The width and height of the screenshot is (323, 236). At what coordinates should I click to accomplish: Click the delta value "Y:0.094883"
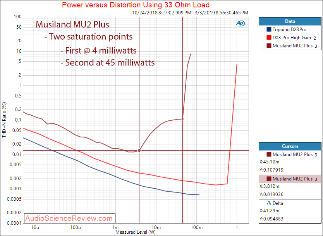click(271, 219)
